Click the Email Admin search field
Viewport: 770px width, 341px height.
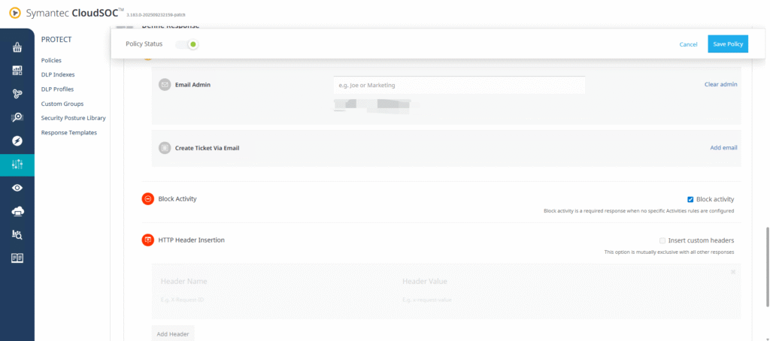[x=459, y=85]
